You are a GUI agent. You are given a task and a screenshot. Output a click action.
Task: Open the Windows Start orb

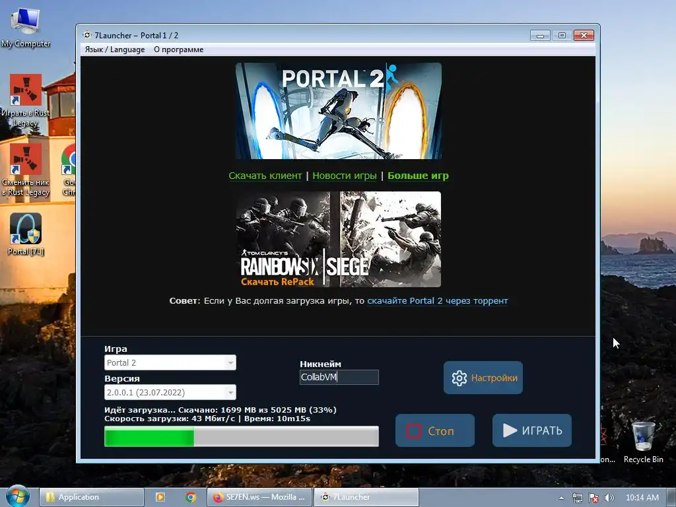point(18,496)
